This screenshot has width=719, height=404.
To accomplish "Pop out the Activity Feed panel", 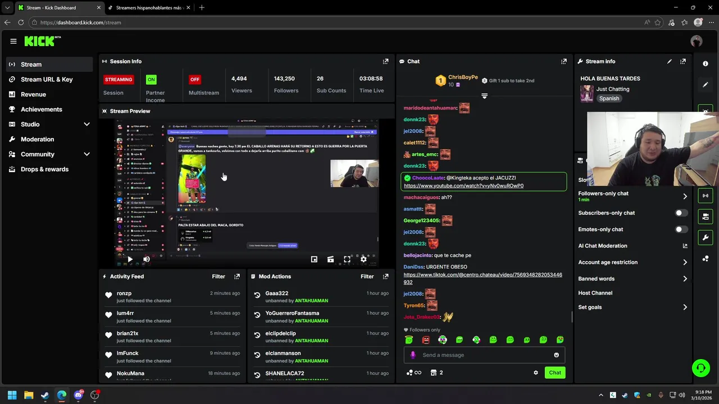I will [237, 276].
